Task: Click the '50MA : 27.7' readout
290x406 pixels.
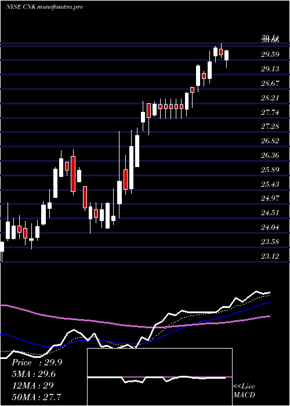Action: click(x=37, y=397)
